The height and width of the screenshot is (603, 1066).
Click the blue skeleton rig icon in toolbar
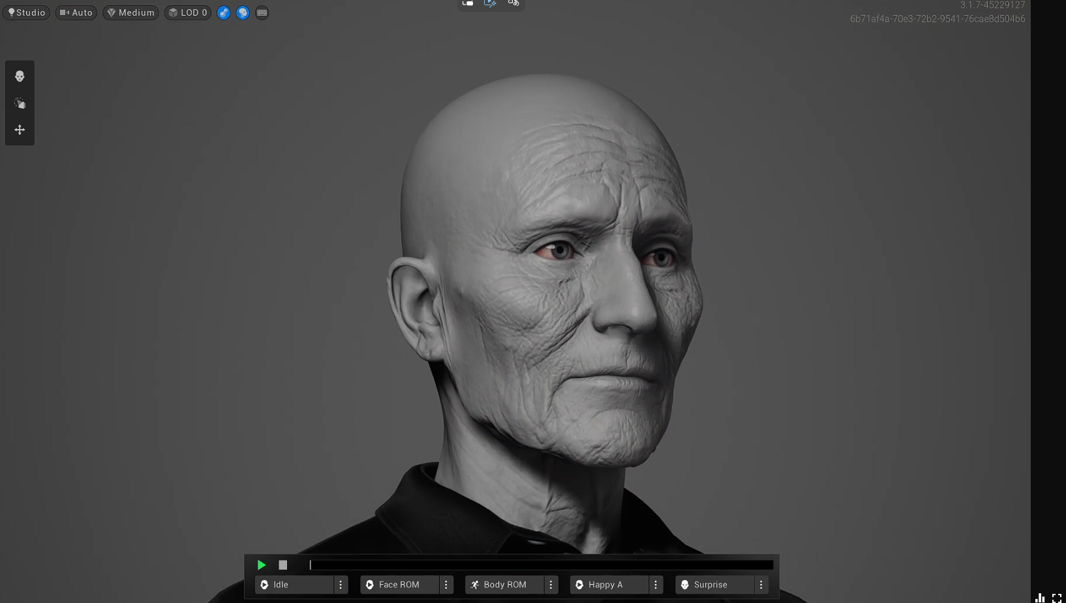point(223,13)
